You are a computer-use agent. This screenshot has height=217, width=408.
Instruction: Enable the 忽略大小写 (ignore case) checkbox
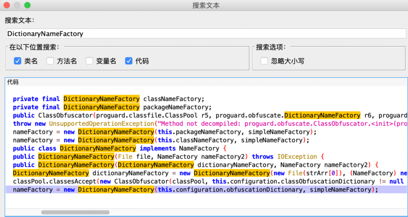click(x=264, y=61)
